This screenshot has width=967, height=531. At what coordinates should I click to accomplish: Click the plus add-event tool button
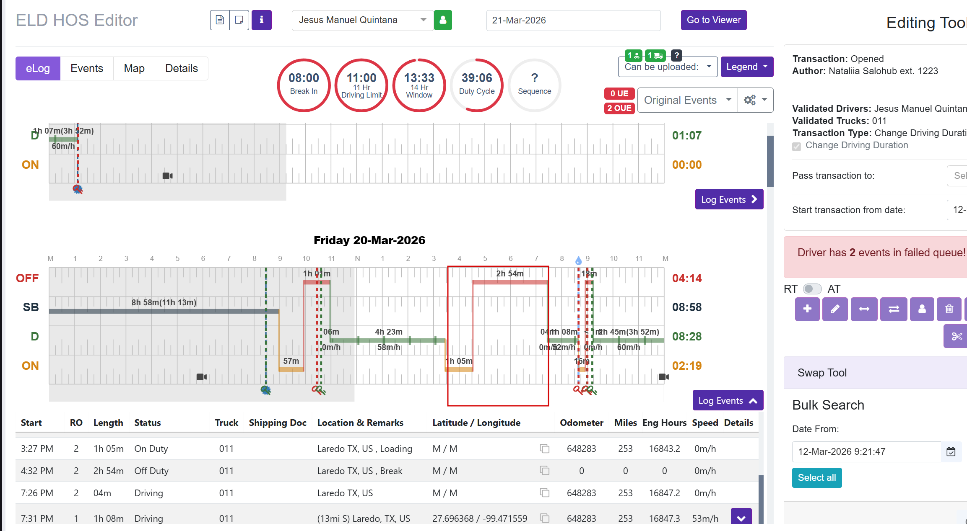coord(807,309)
